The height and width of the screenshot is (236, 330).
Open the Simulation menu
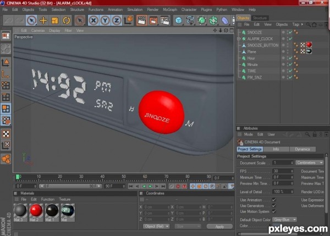click(x=135, y=10)
